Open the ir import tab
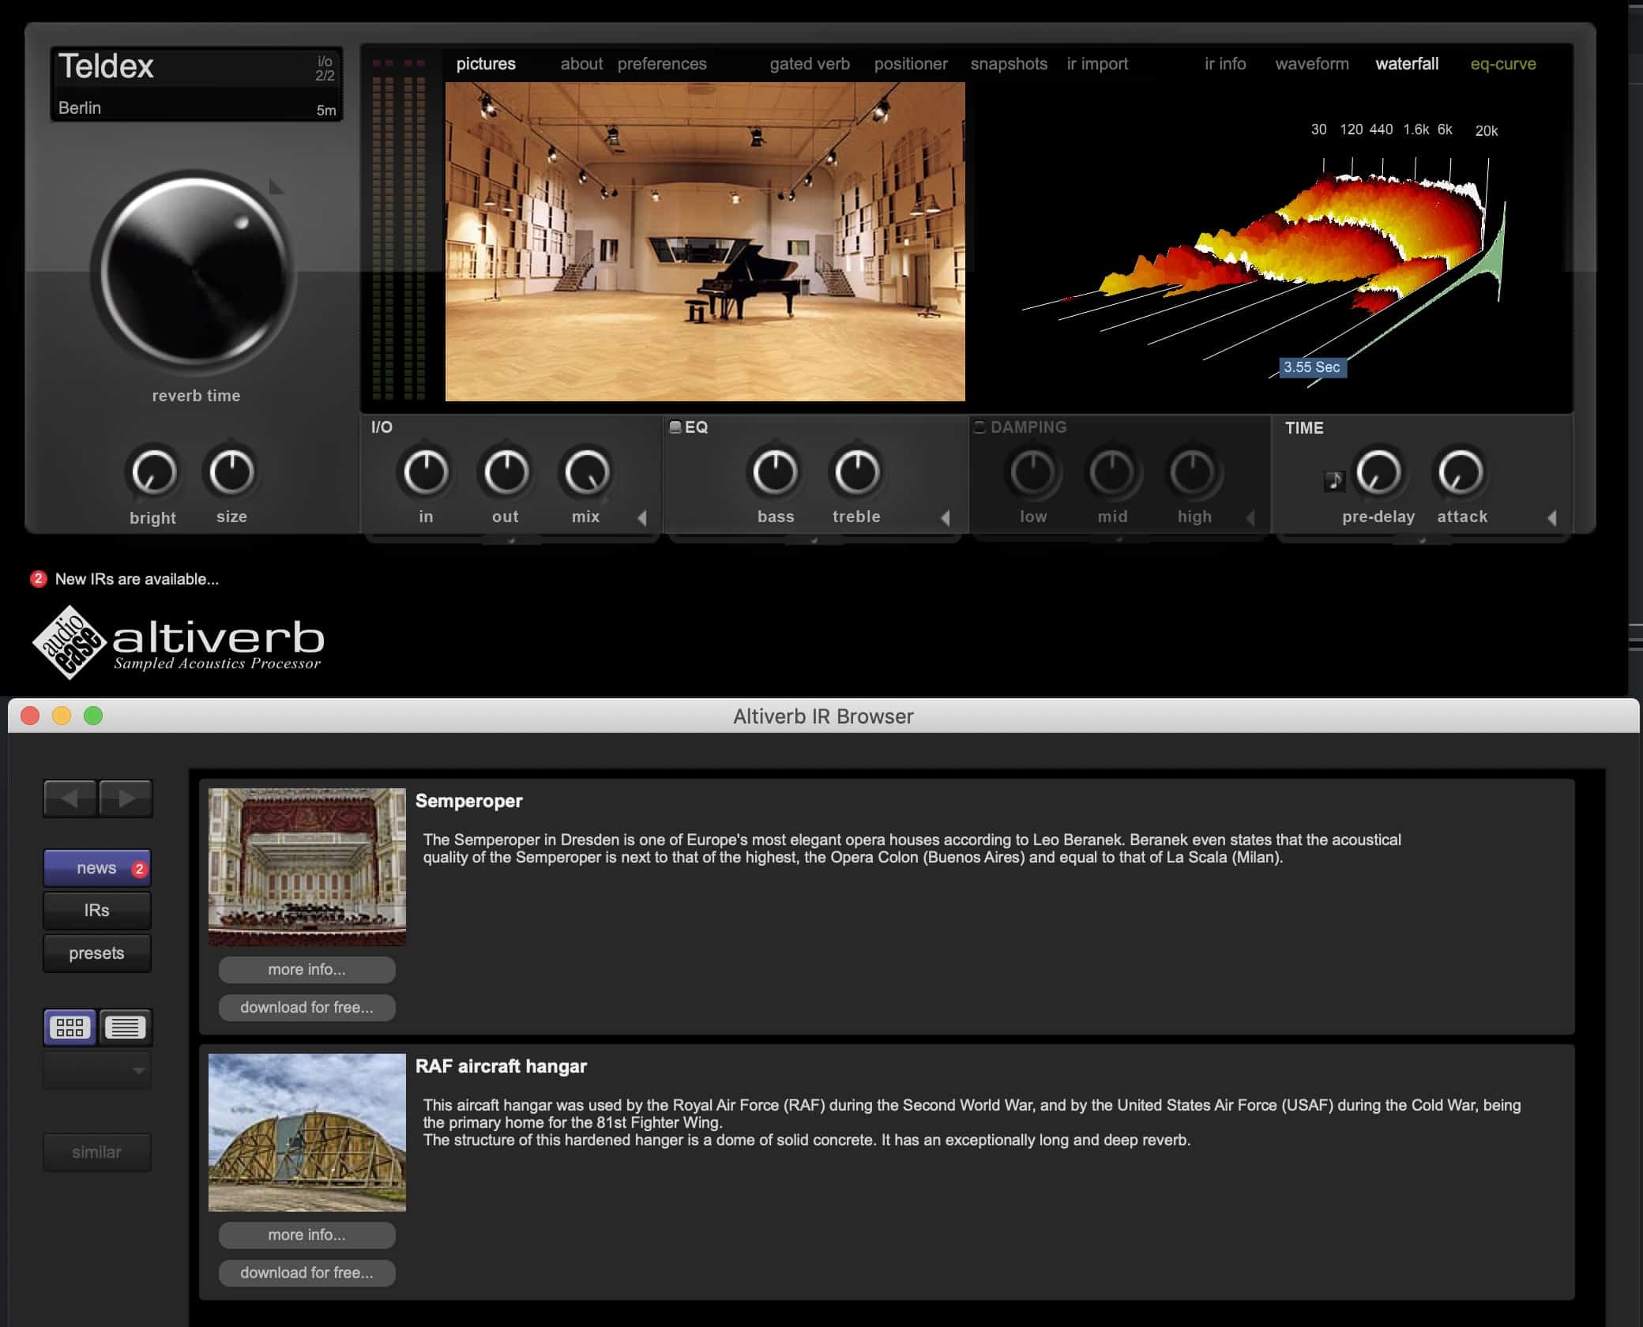The width and height of the screenshot is (1643, 1327). tap(1097, 64)
